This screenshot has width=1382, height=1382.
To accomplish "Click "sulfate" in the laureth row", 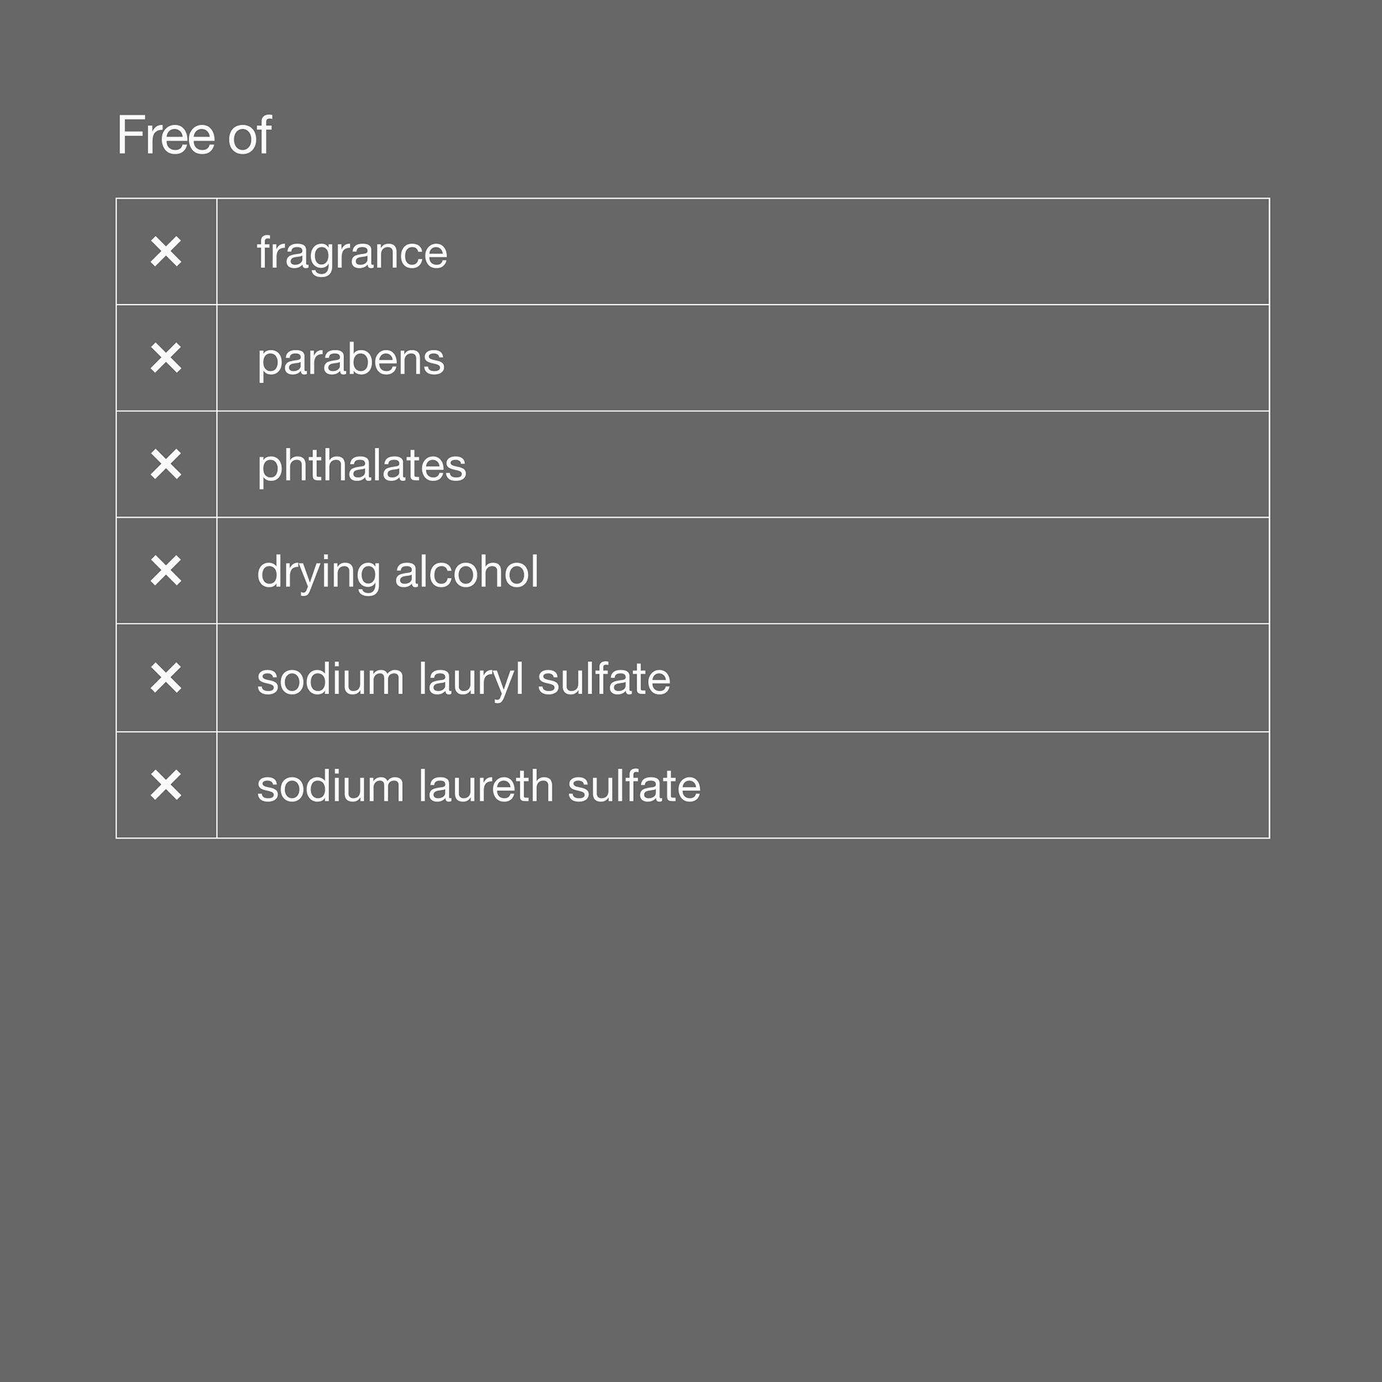I will click(x=634, y=786).
